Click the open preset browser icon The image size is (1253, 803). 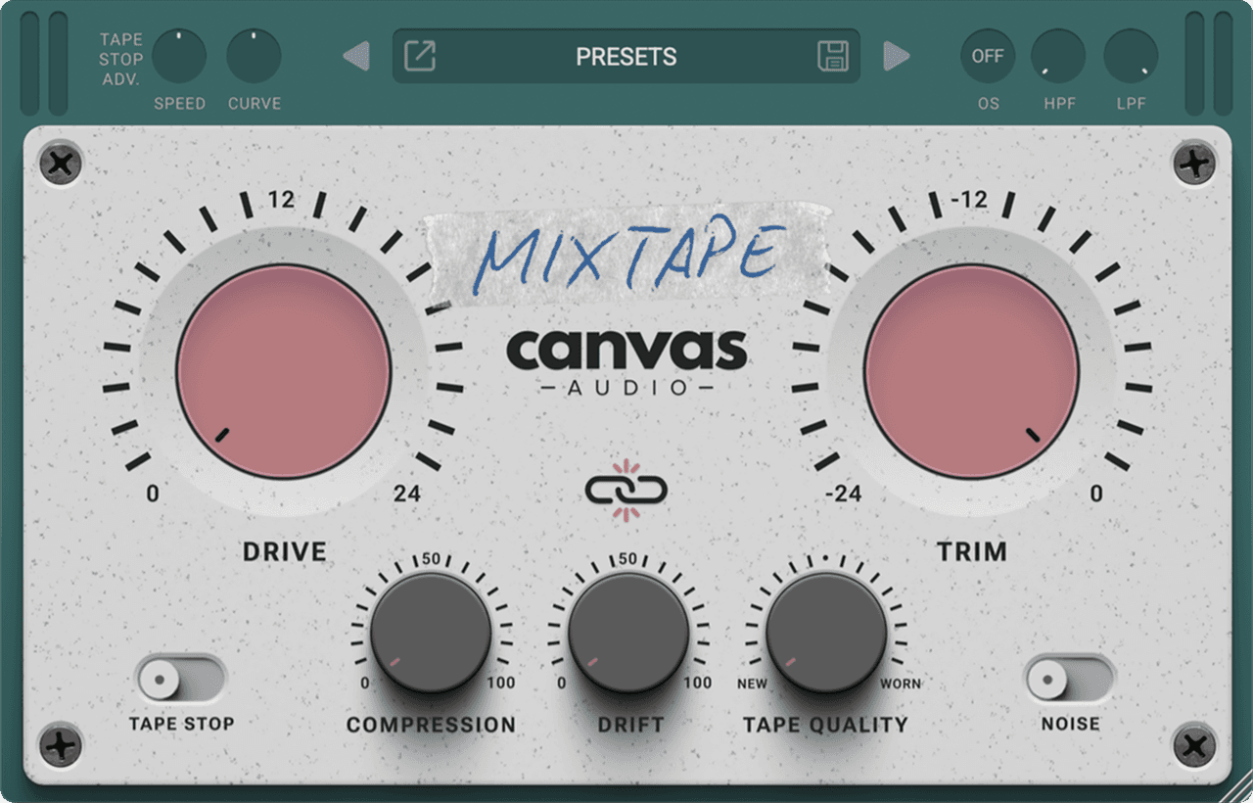coord(419,56)
